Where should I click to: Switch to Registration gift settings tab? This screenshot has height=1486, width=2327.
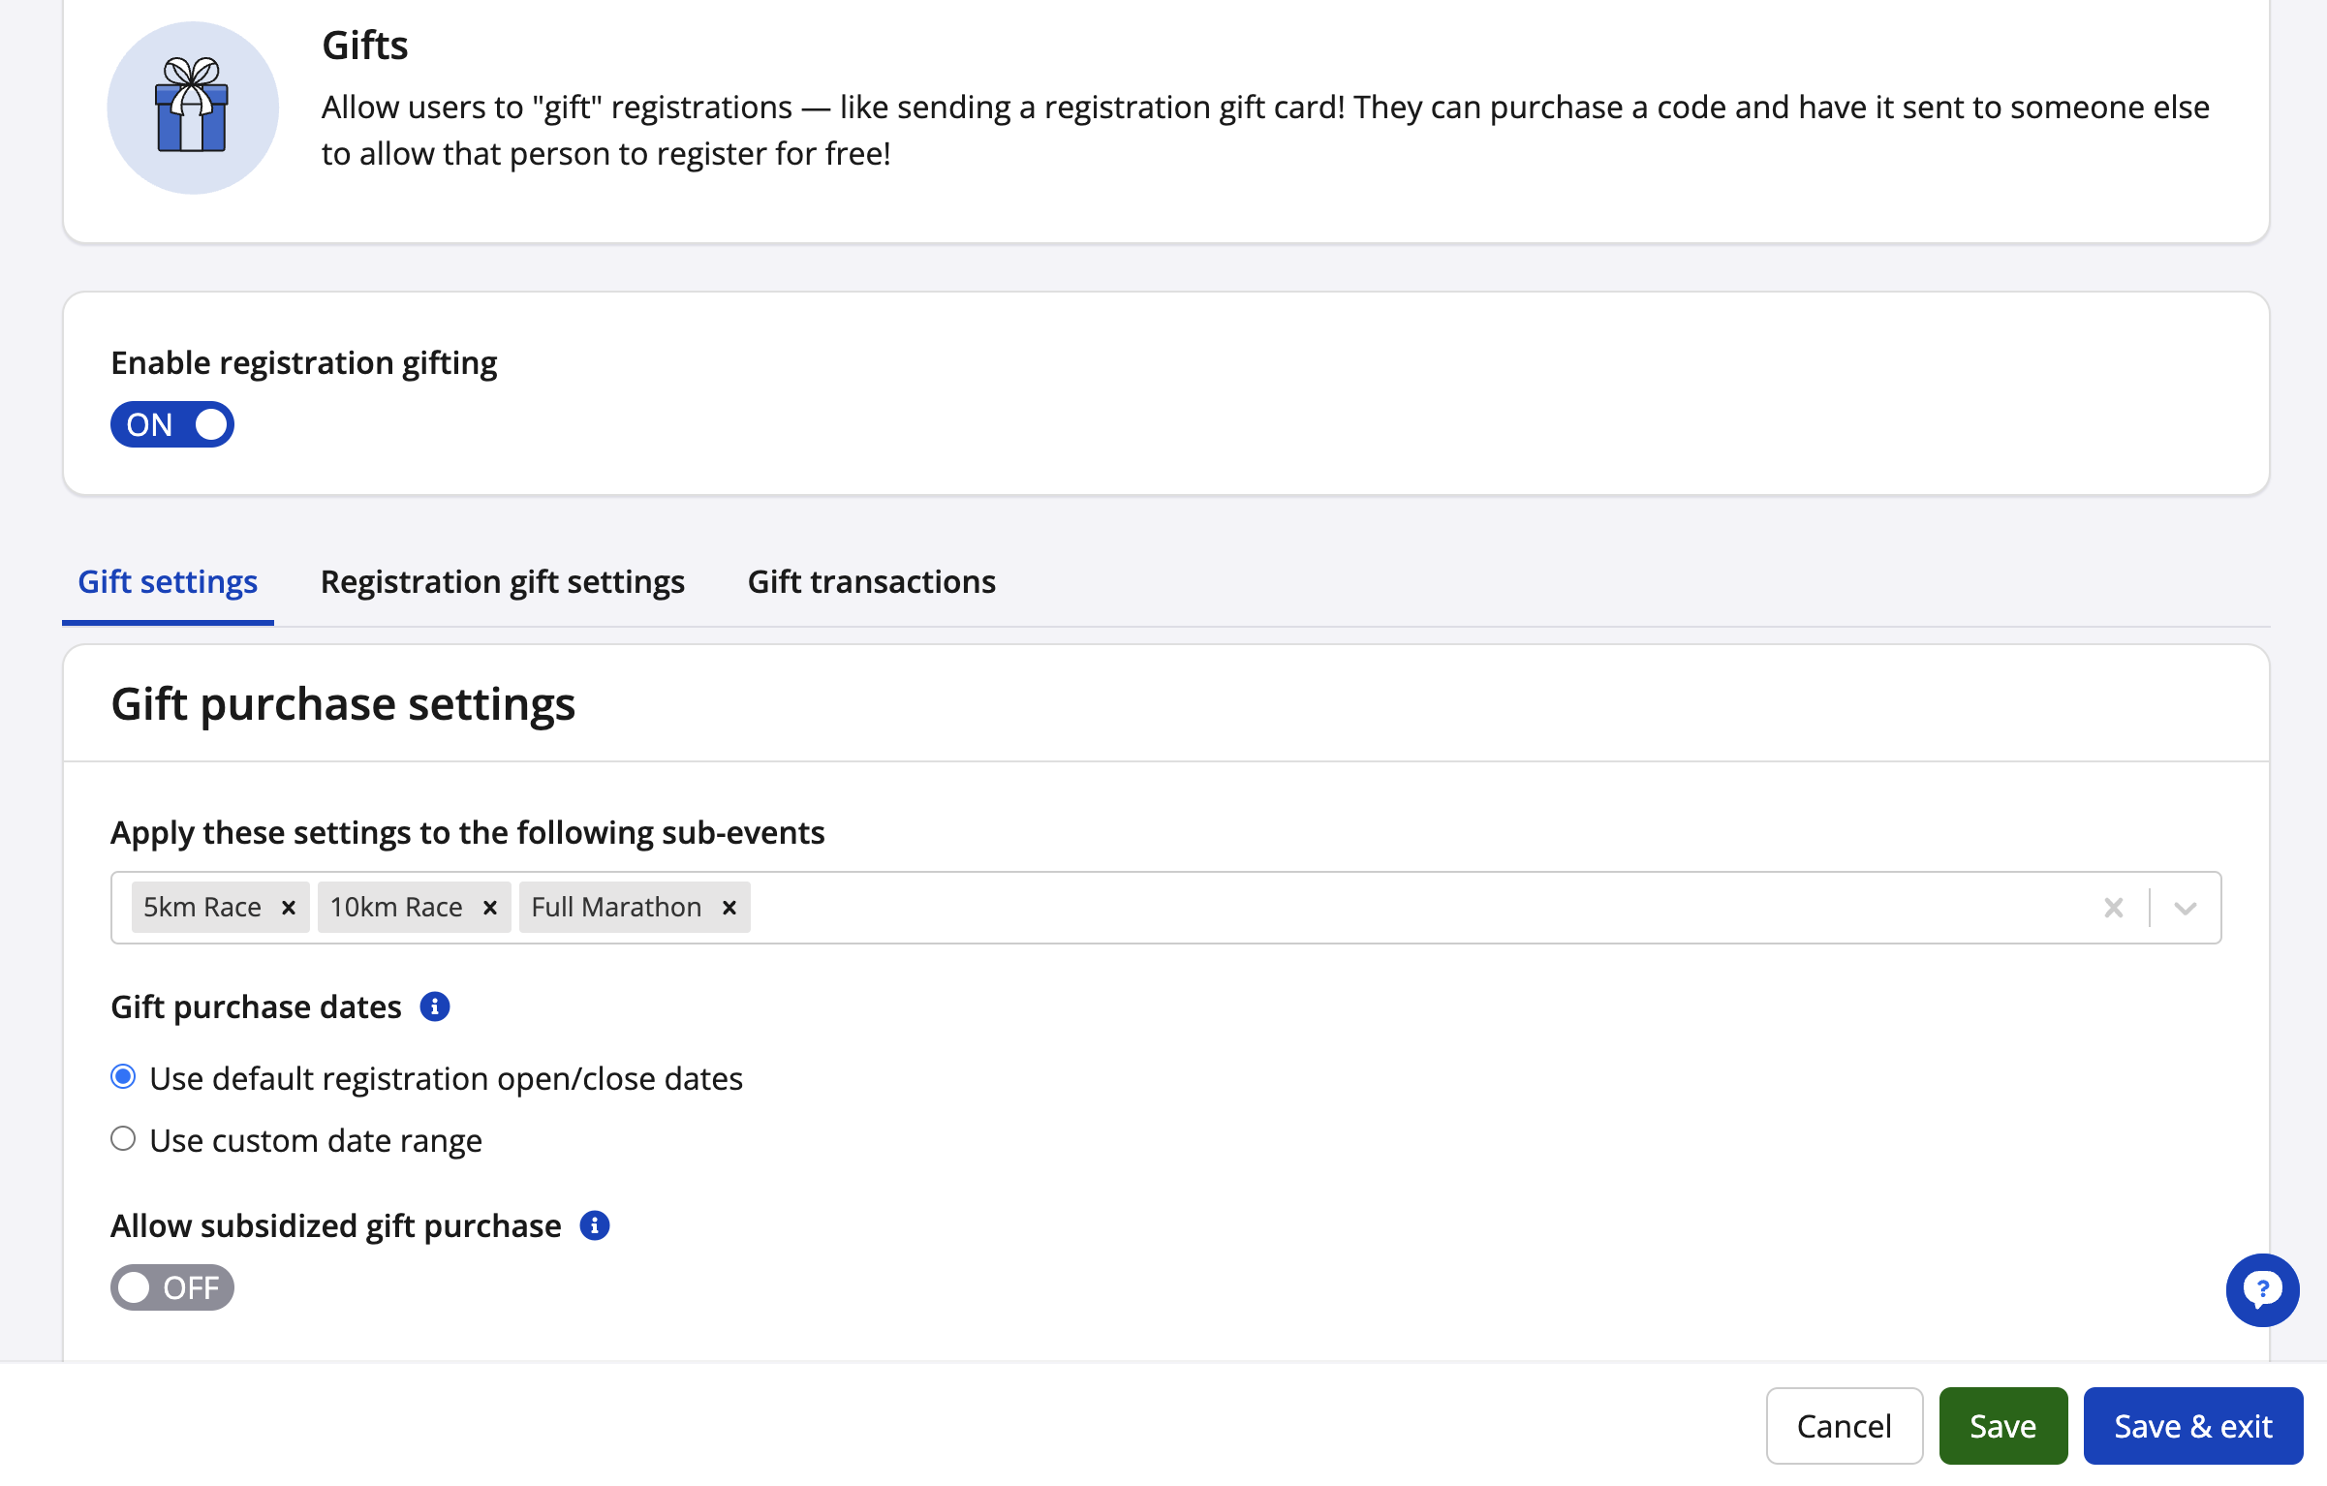[502, 582]
